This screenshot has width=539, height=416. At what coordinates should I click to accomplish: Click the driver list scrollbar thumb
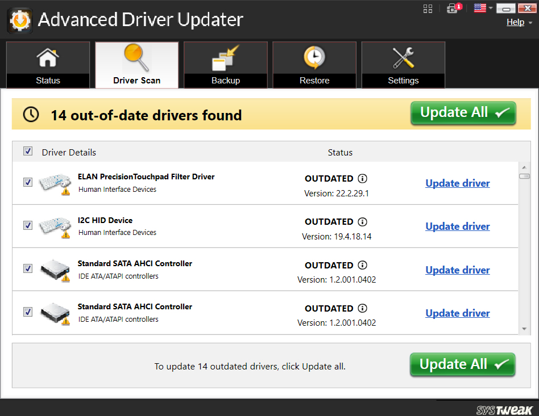525,177
